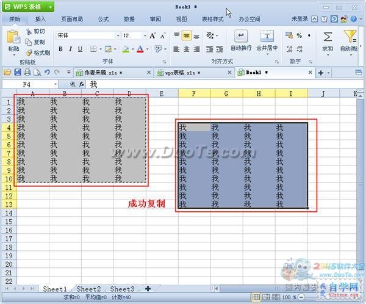Viewport: 366px width, 304px height.
Task: Click the Undo arrow icon
Action: [x=47, y=72]
